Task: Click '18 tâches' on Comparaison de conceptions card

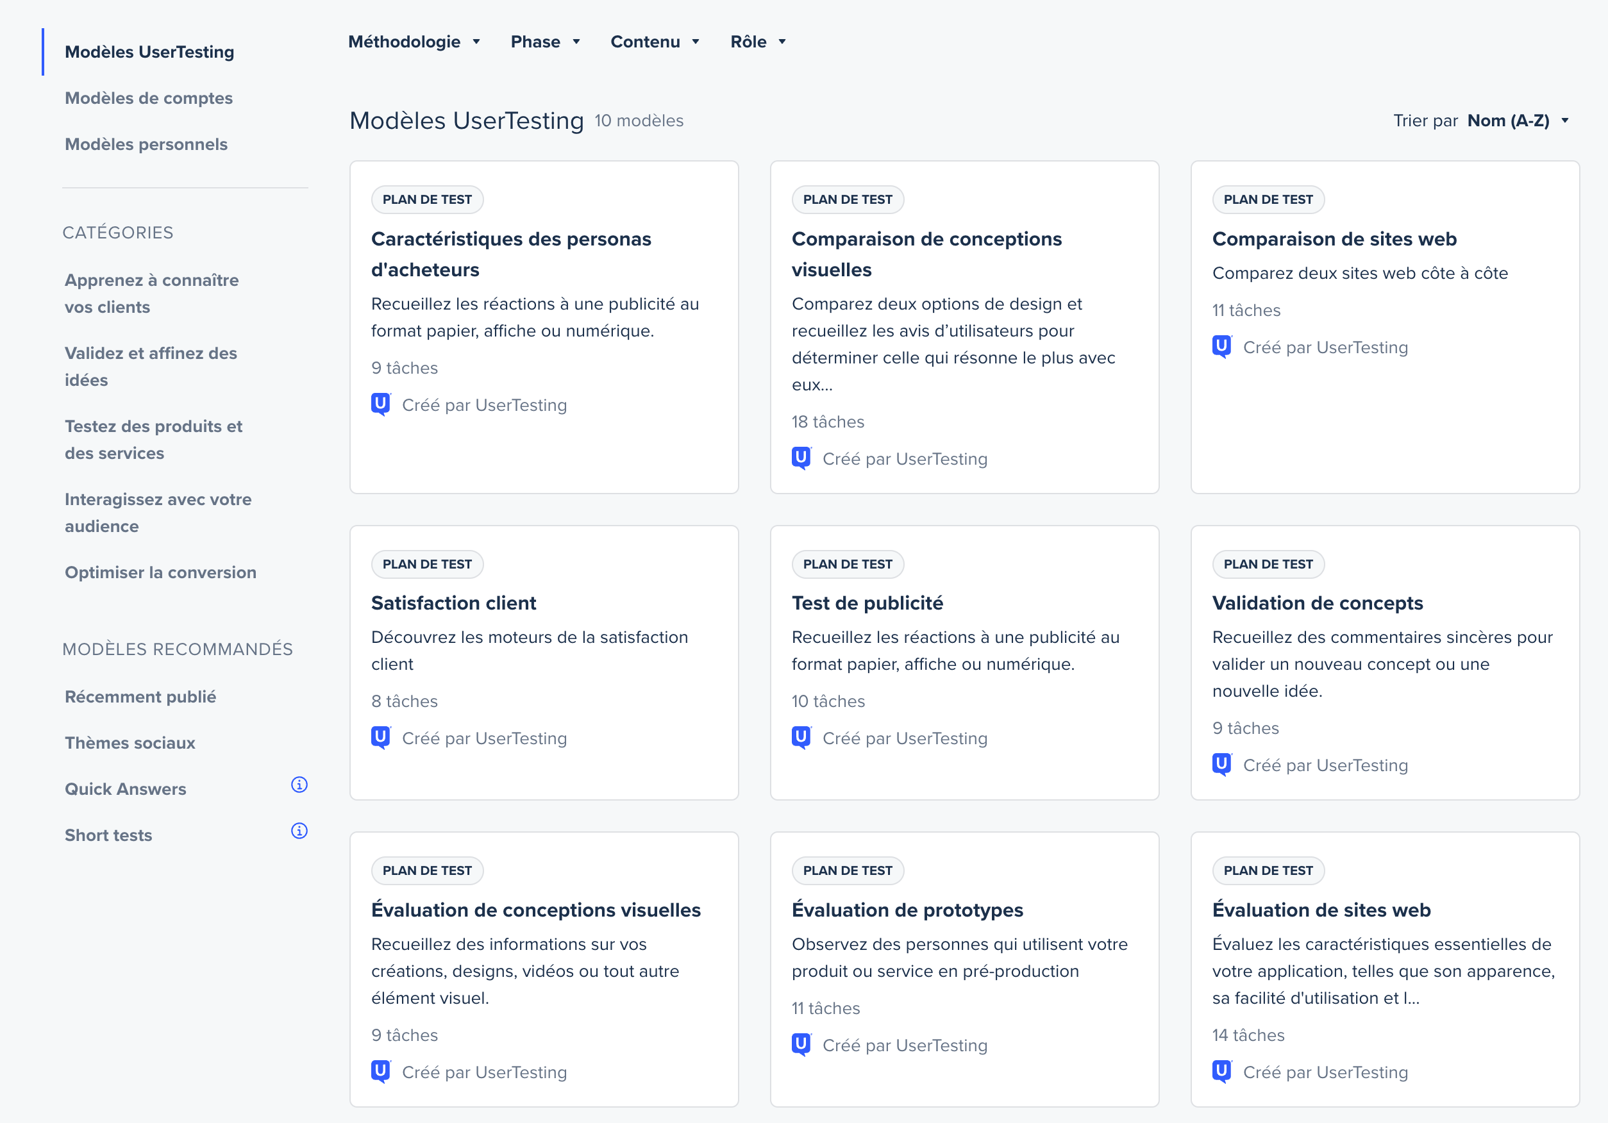Action: tap(828, 422)
